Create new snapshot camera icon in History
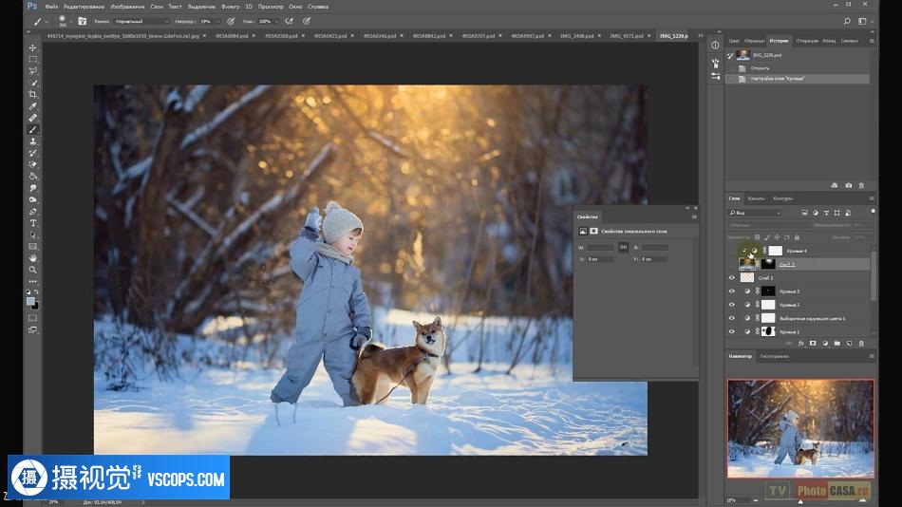902x507 pixels. [x=848, y=185]
